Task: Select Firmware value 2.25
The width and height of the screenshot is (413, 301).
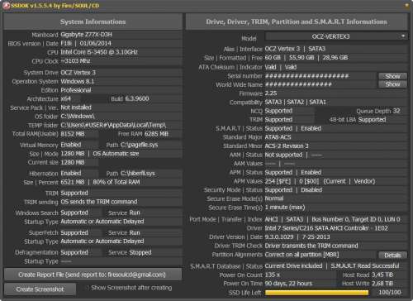Action: click(271, 93)
